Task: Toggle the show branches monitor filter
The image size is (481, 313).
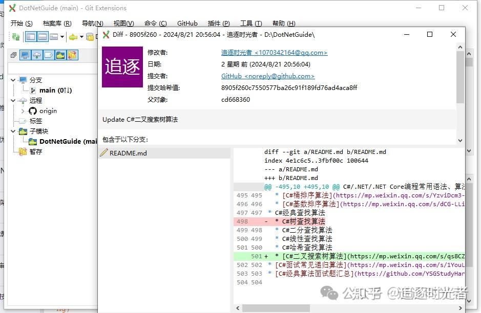Action: pyautogui.click(x=25, y=55)
